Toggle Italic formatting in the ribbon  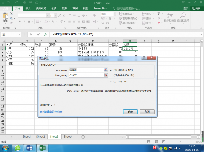coord(24,22)
